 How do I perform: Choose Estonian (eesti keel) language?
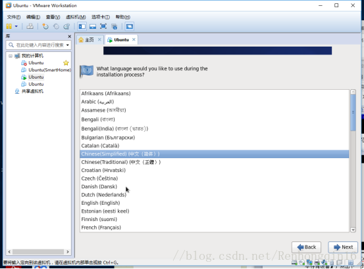(215, 211)
